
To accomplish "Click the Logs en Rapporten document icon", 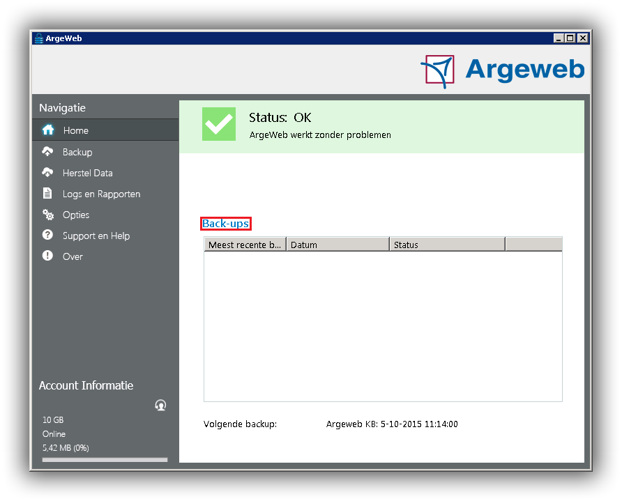I will 47,193.
